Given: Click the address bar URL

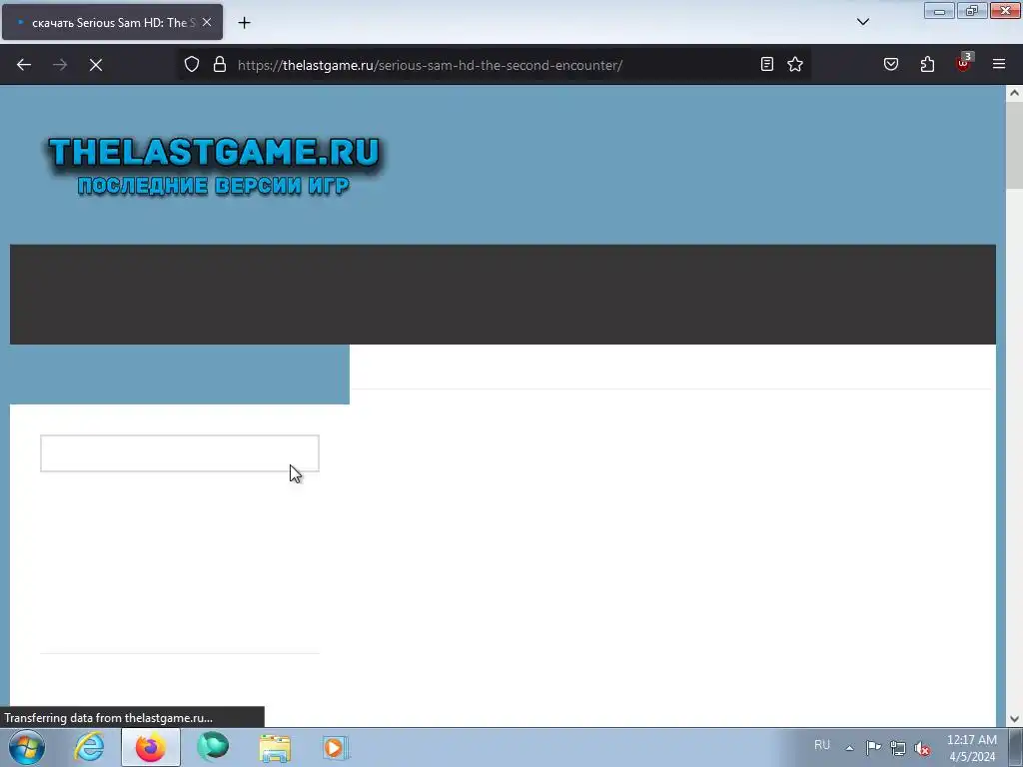Looking at the screenshot, I should (430, 65).
